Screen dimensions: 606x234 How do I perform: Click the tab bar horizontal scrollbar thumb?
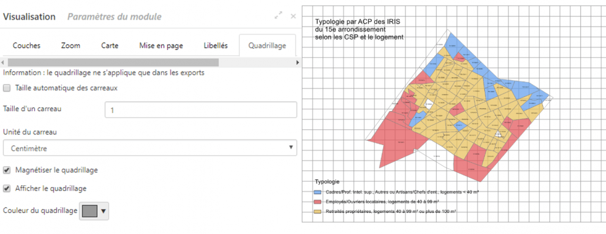point(113,62)
